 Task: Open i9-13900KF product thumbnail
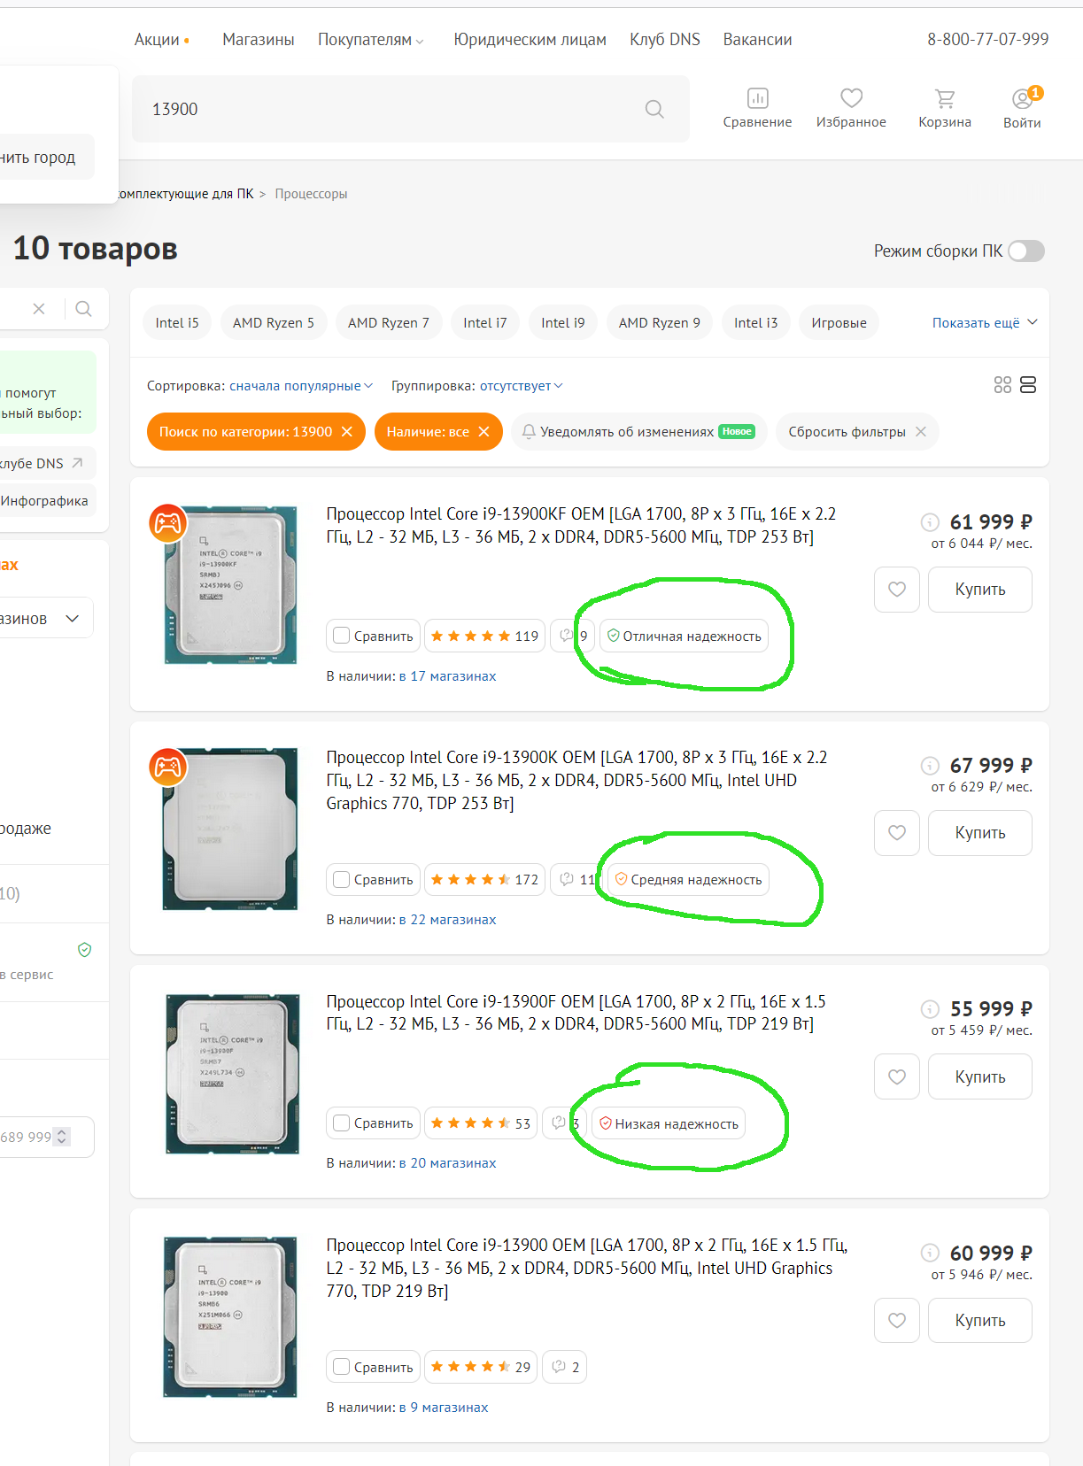[x=230, y=585]
